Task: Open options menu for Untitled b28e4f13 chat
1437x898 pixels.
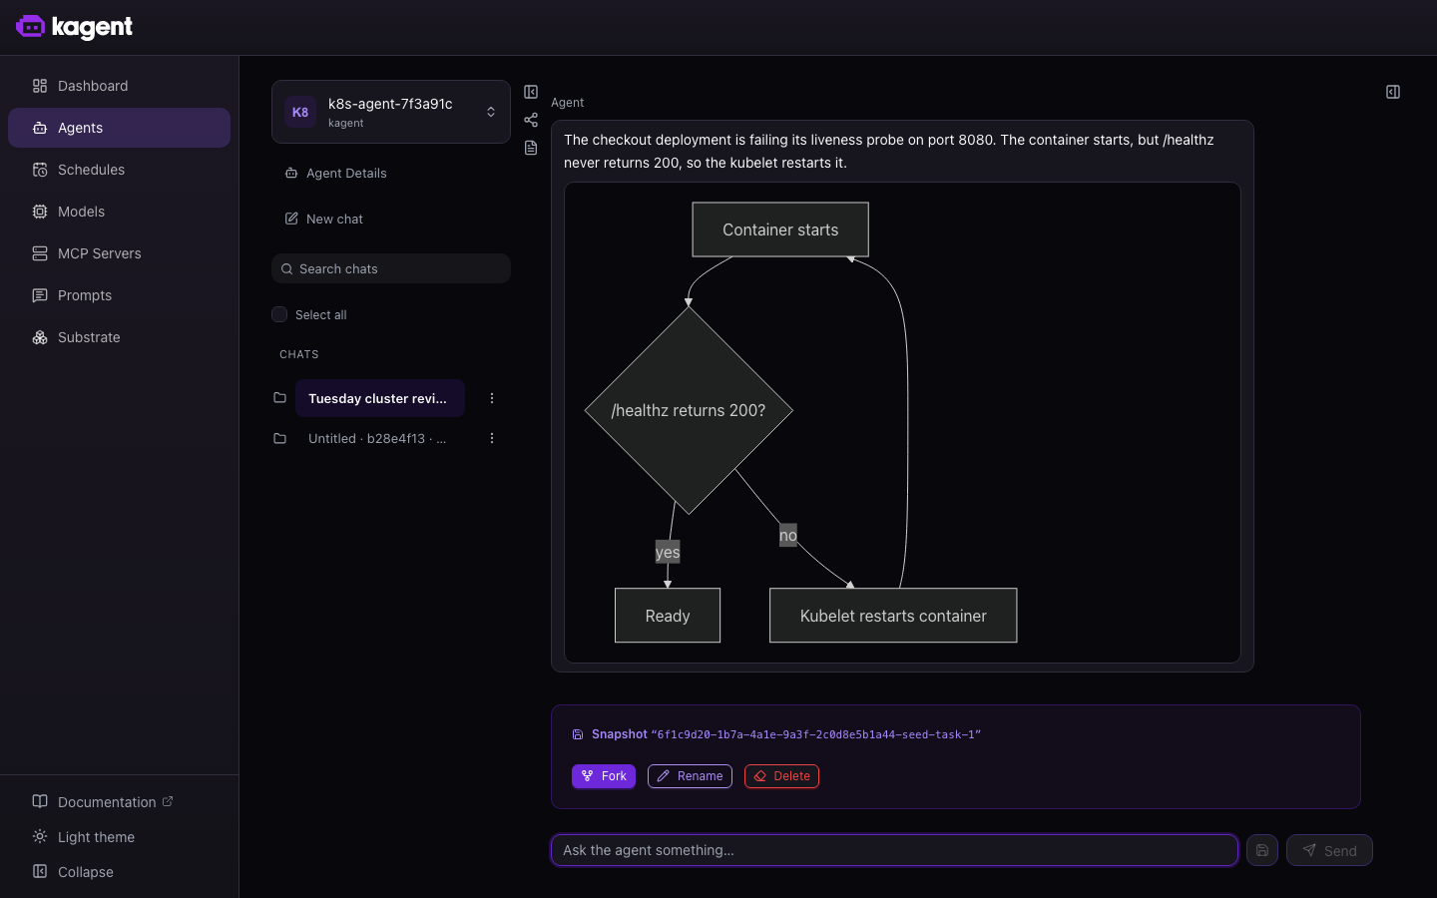Action: pos(491,438)
